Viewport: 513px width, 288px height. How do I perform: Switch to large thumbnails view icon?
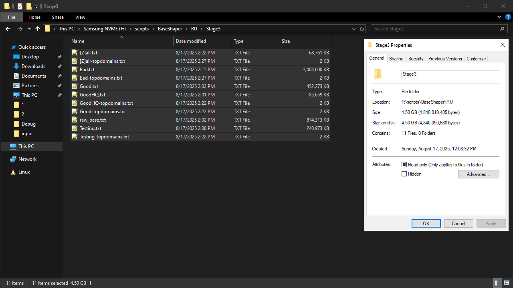[x=506, y=283]
